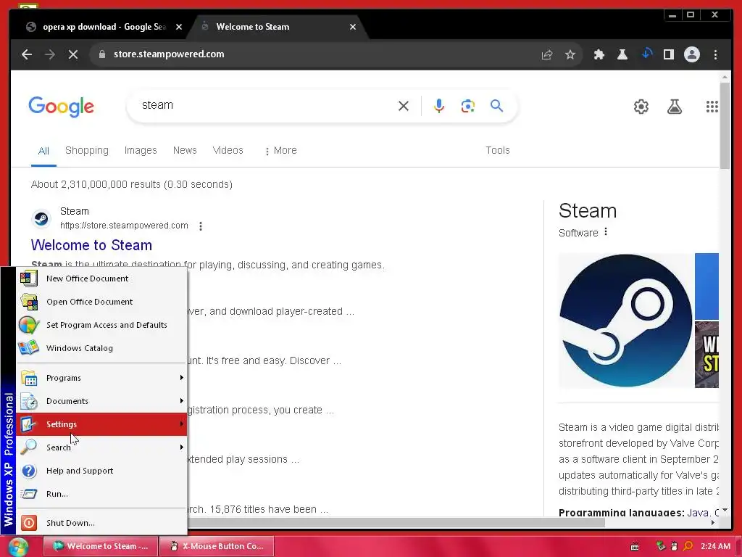Image resolution: width=742 pixels, height=557 pixels.
Task: Switch to X-Mouse Button Control taskbar button
Action: tap(217, 546)
